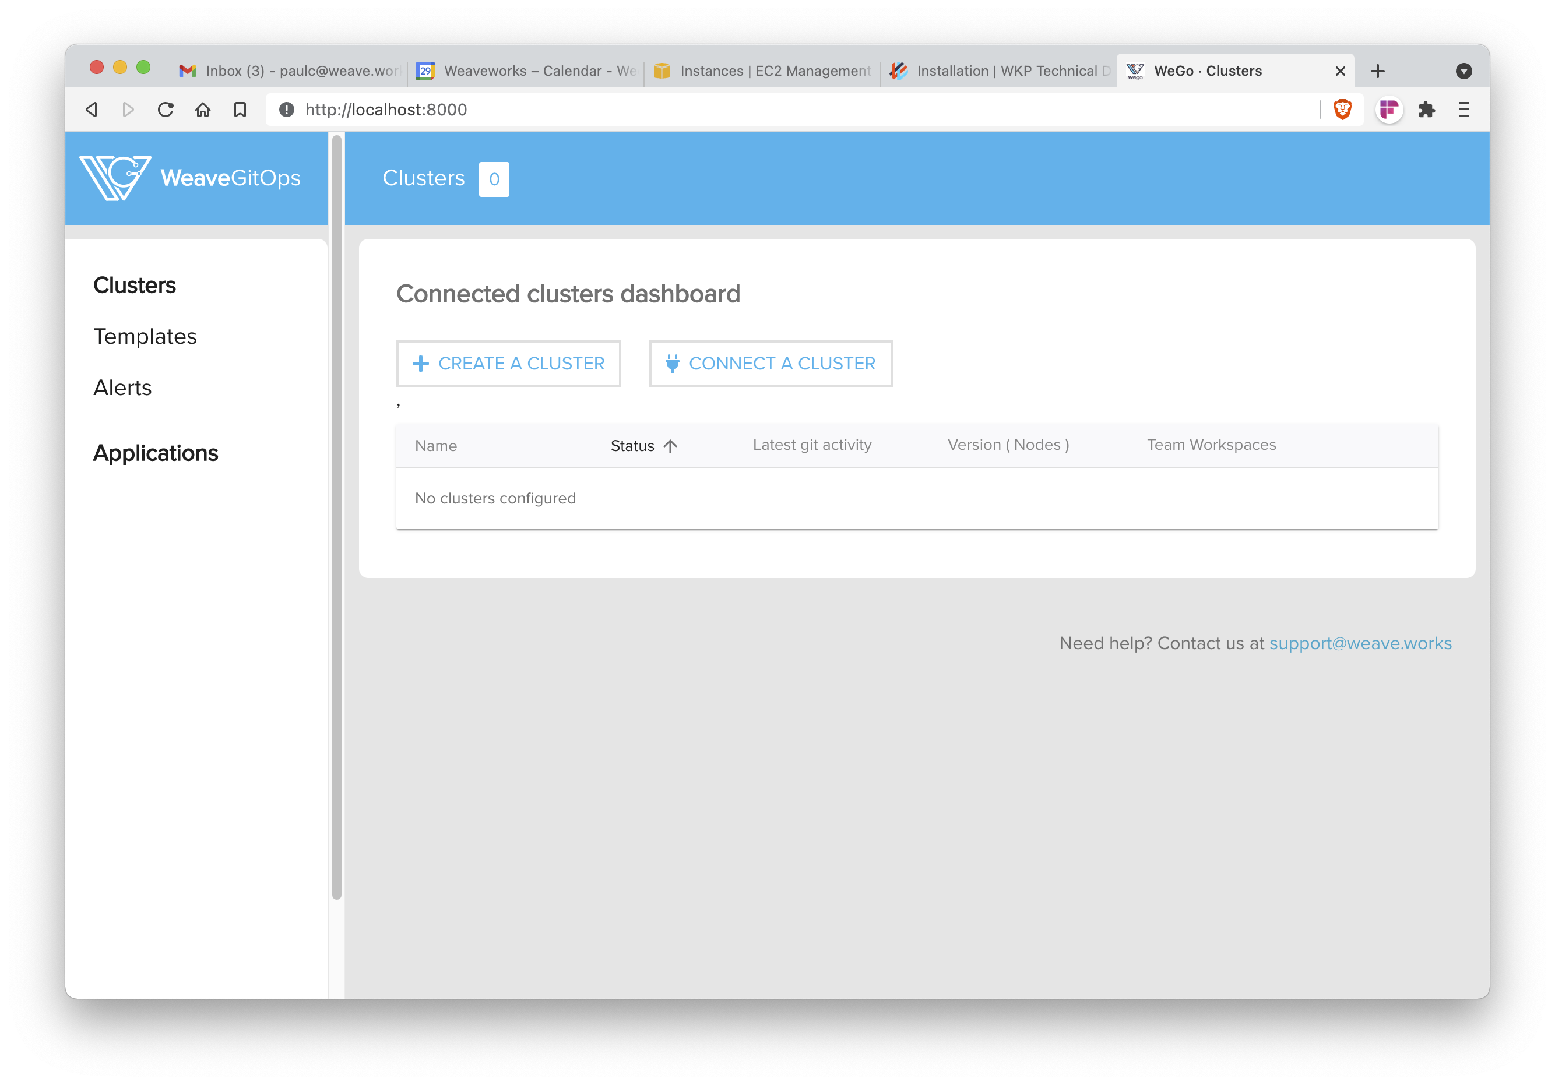The width and height of the screenshot is (1555, 1085).
Task: Reload the page
Action: click(x=166, y=109)
